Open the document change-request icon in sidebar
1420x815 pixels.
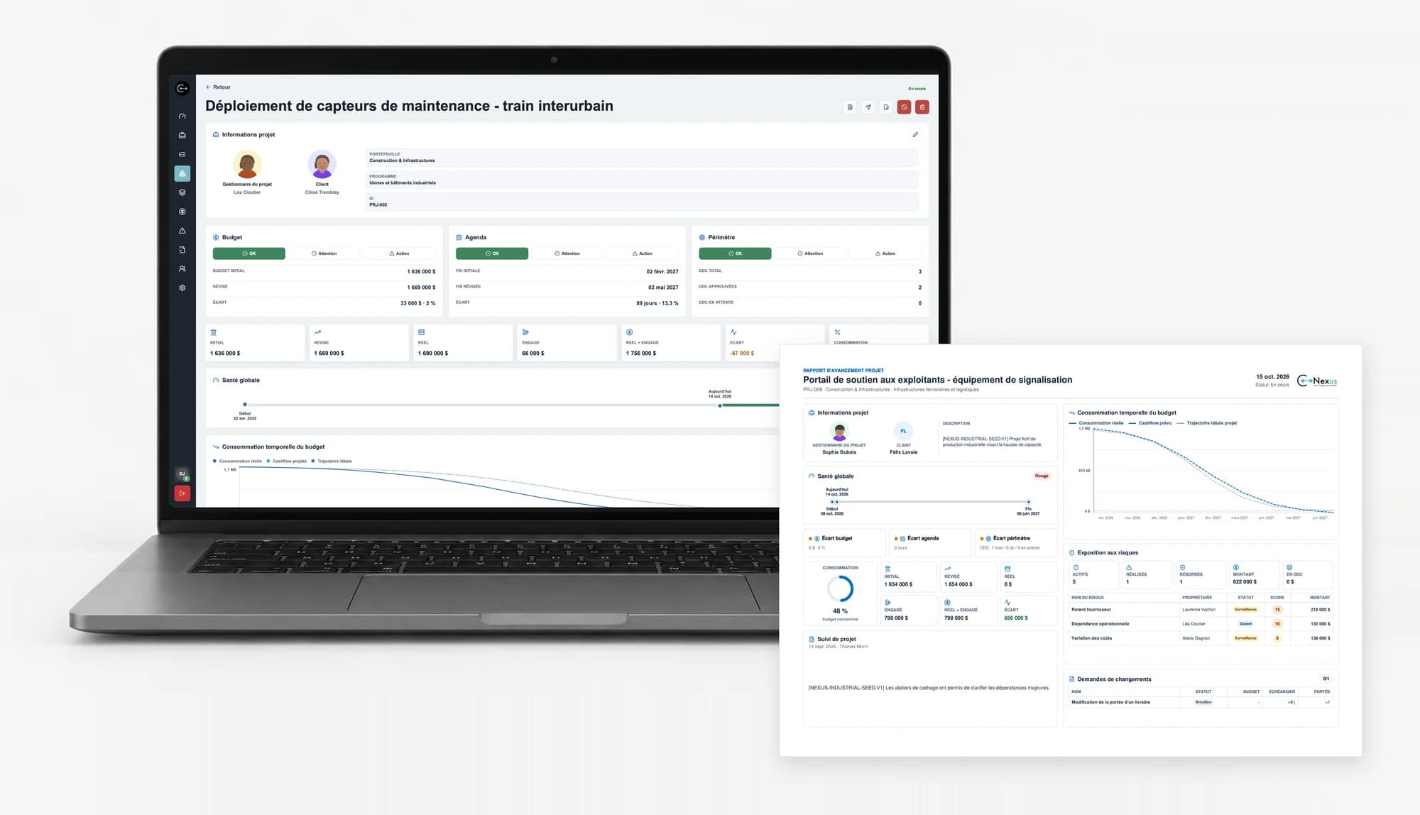coord(182,250)
